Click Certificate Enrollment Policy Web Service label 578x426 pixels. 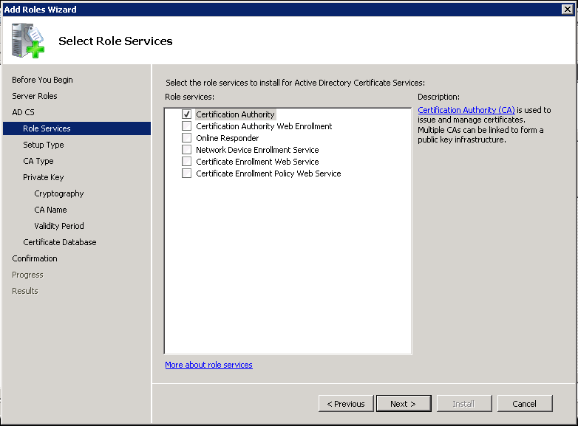point(268,174)
